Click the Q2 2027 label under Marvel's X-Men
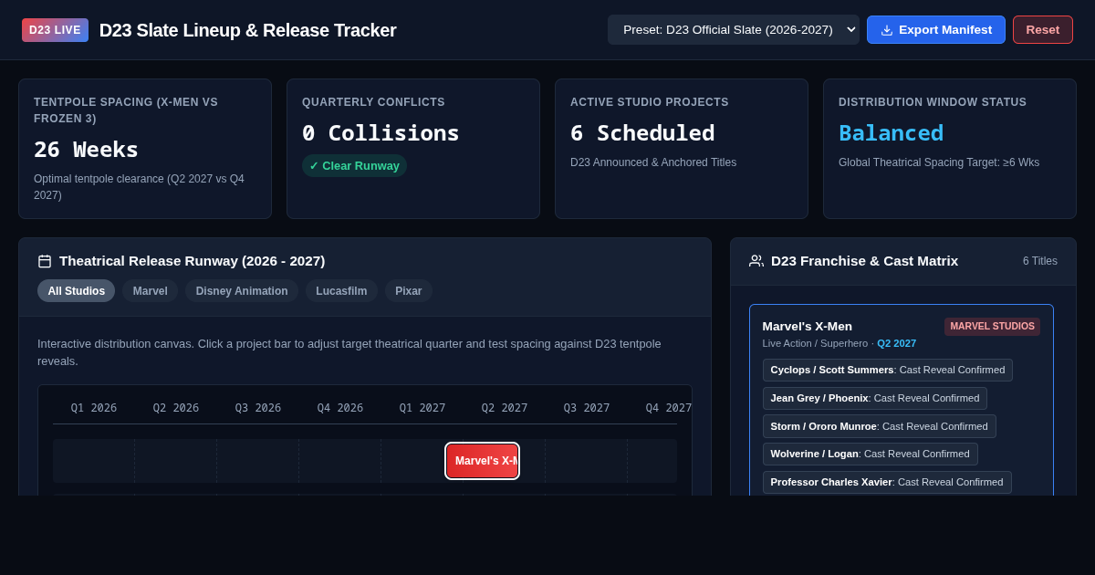This screenshot has height=575, width=1095. (896, 343)
